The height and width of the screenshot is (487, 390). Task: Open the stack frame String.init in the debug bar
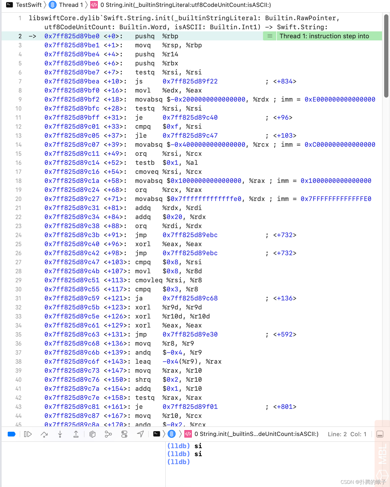tap(256, 434)
